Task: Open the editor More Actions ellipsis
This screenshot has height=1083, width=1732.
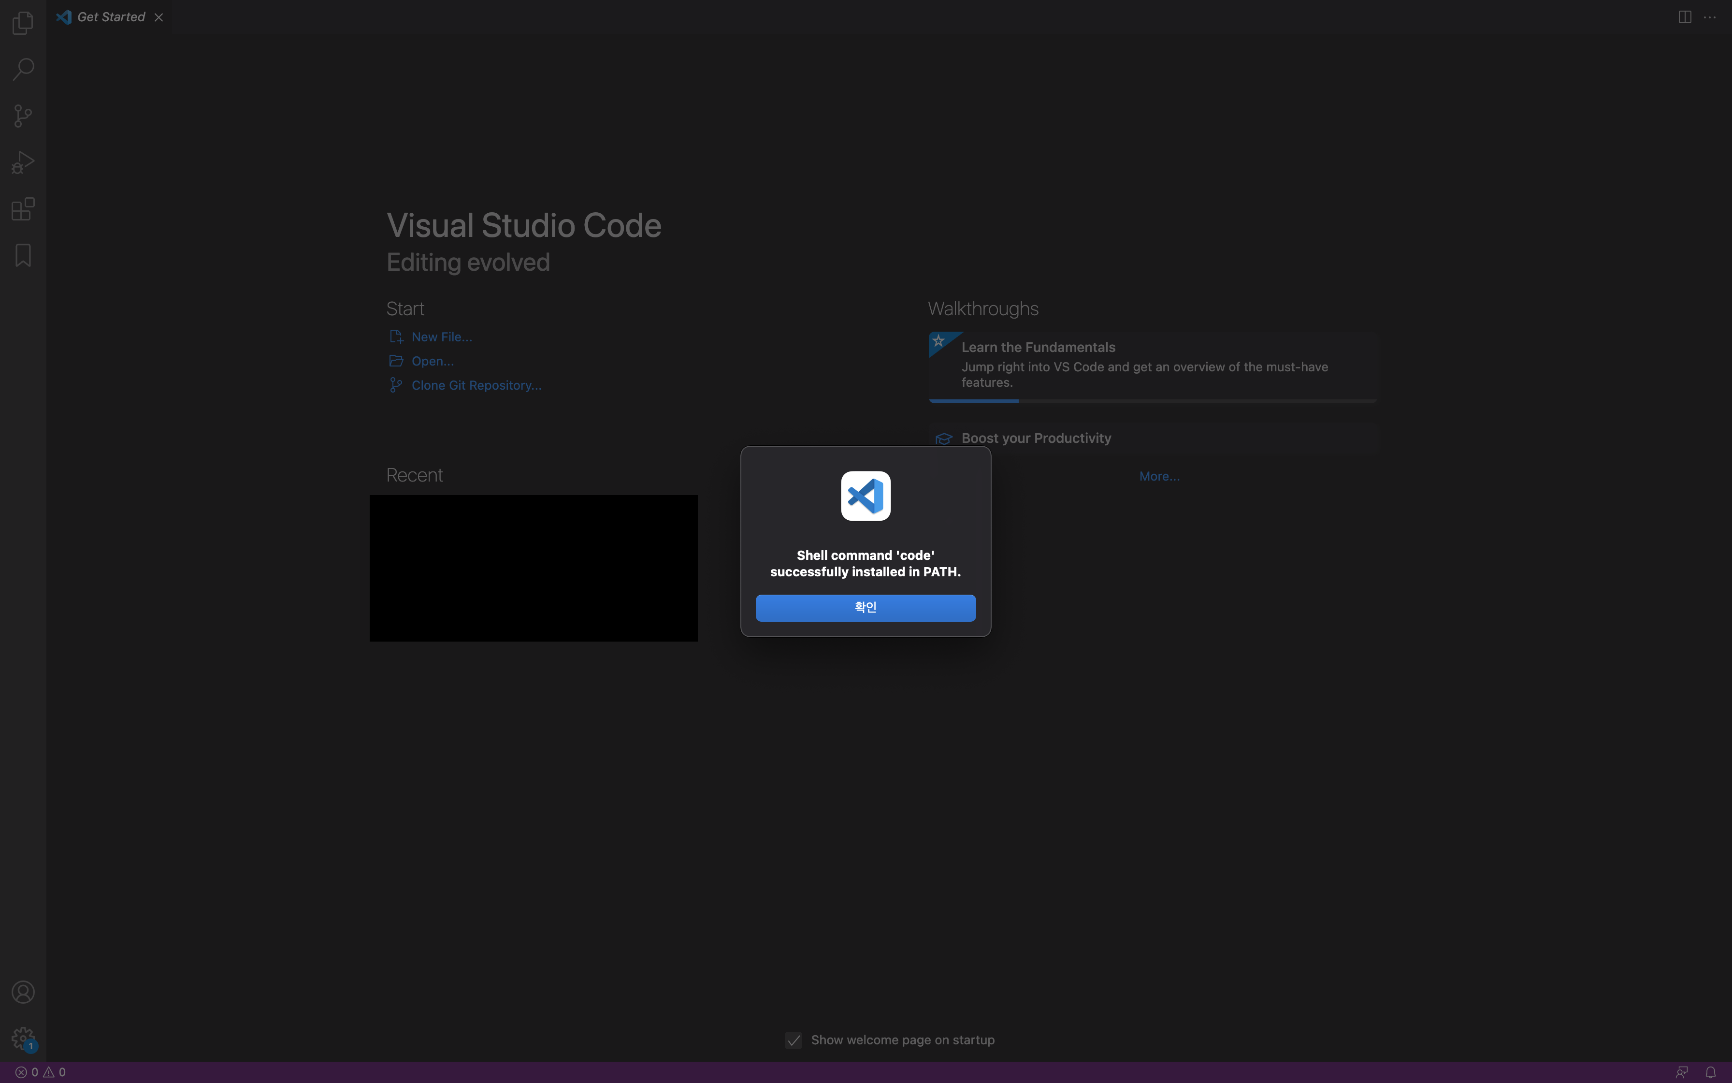Action: pyautogui.click(x=1710, y=17)
